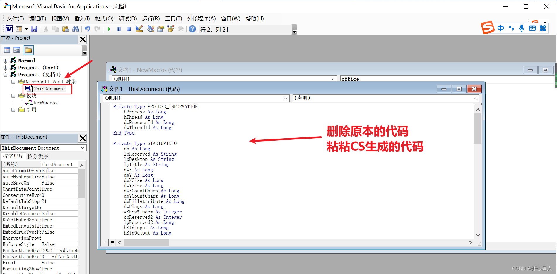Switch to the 按分类序 properties tab

pyautogui.click(x=38, y=156)
